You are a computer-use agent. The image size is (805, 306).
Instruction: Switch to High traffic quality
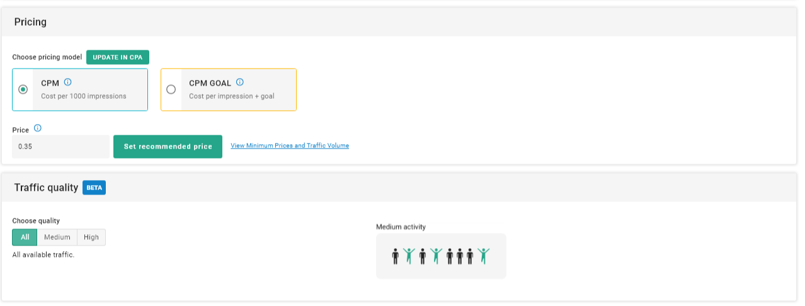tap(91, 237)
